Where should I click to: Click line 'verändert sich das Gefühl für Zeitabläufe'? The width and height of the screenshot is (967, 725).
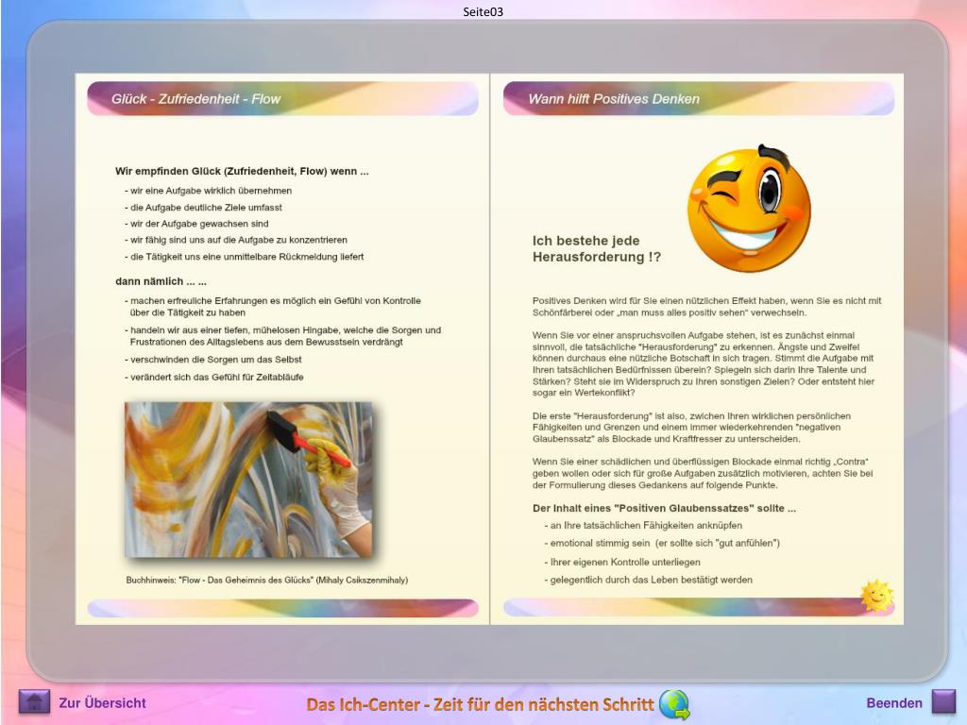[x=214, y=378]
